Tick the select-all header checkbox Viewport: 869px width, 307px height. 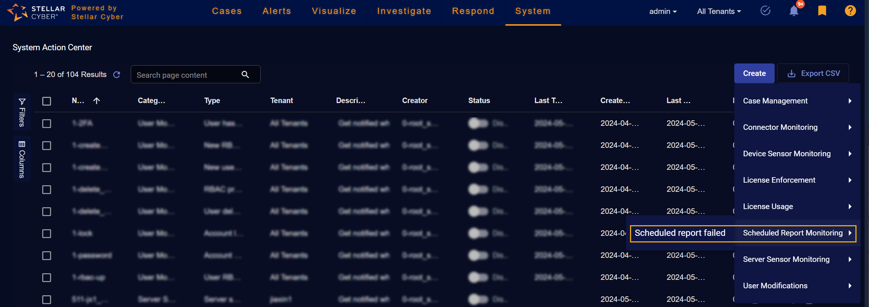(47, 101)
